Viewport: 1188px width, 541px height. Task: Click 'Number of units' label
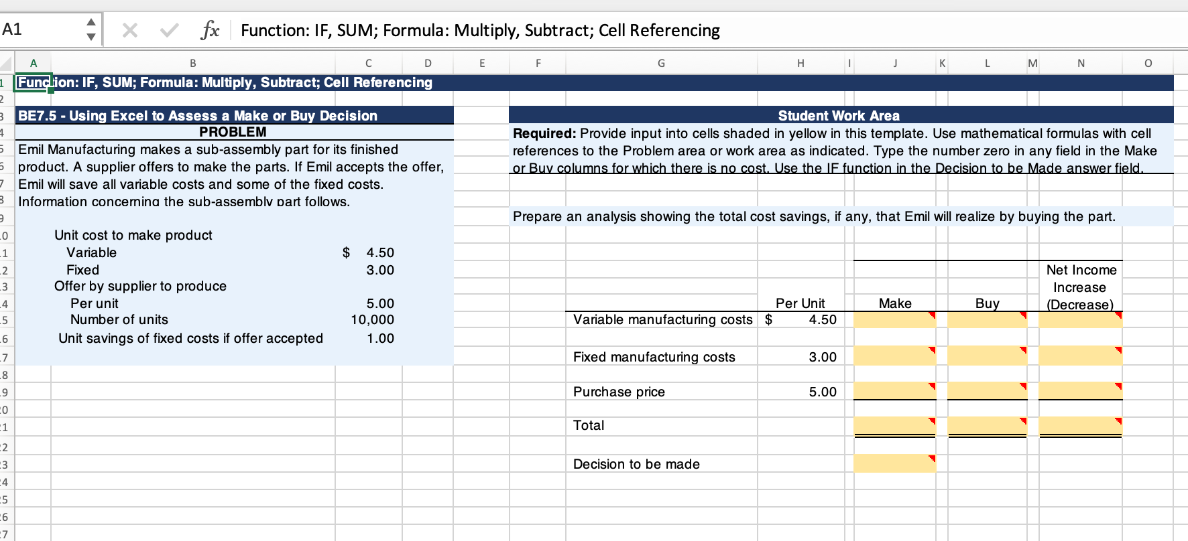point(119,319)
